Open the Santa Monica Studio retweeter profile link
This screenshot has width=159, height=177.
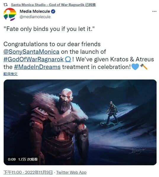[x=53, y=5]
